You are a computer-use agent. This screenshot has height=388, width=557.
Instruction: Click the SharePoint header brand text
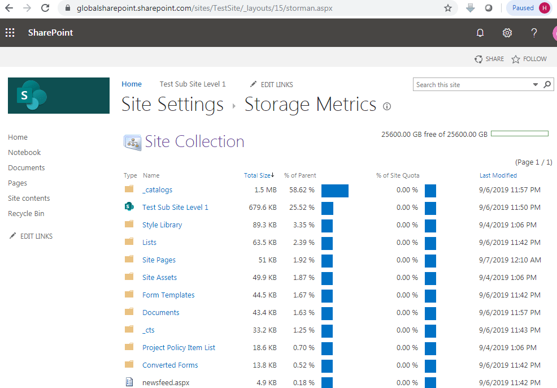click(x=50, y=33)
